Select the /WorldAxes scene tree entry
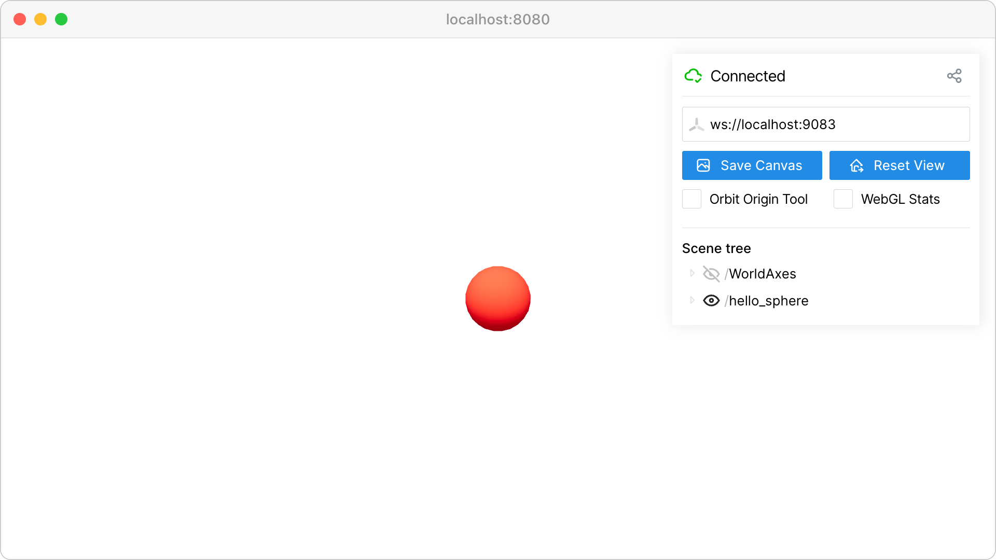The width and height of the screenshot is (996, 560). point(760,274)
